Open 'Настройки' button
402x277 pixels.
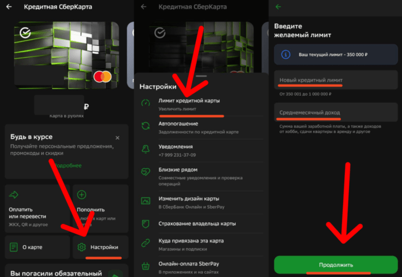(x=100, y=247)
